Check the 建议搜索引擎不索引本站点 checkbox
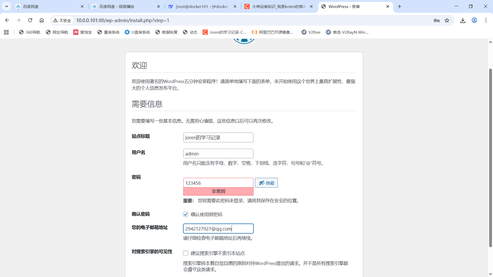 coord(186,253)
